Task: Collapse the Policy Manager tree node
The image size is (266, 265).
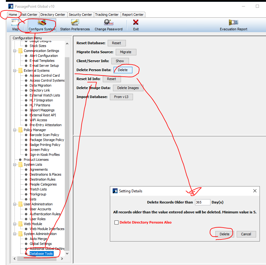Action: coord(15,130)
